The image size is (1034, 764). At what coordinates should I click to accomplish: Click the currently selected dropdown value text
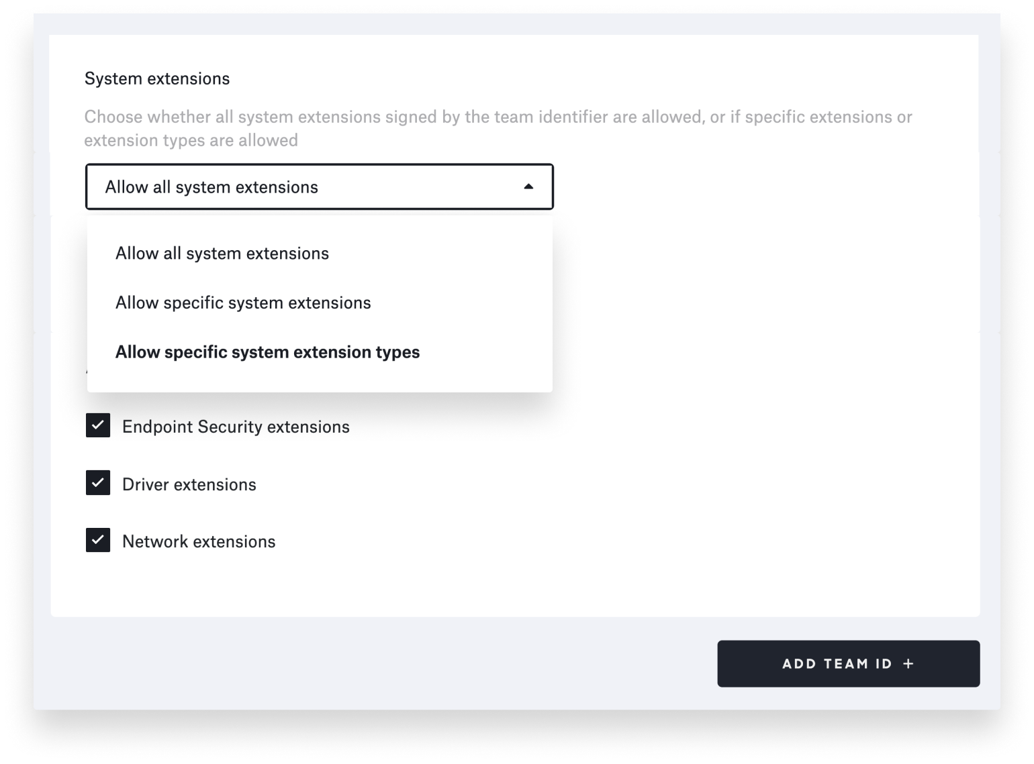(x=211, y=186)
